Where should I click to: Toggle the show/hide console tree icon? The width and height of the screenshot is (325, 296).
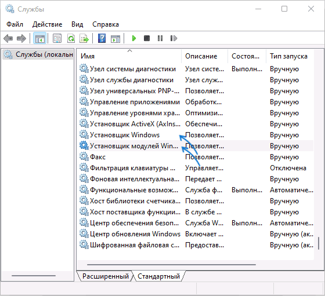[x=40, y=38]
